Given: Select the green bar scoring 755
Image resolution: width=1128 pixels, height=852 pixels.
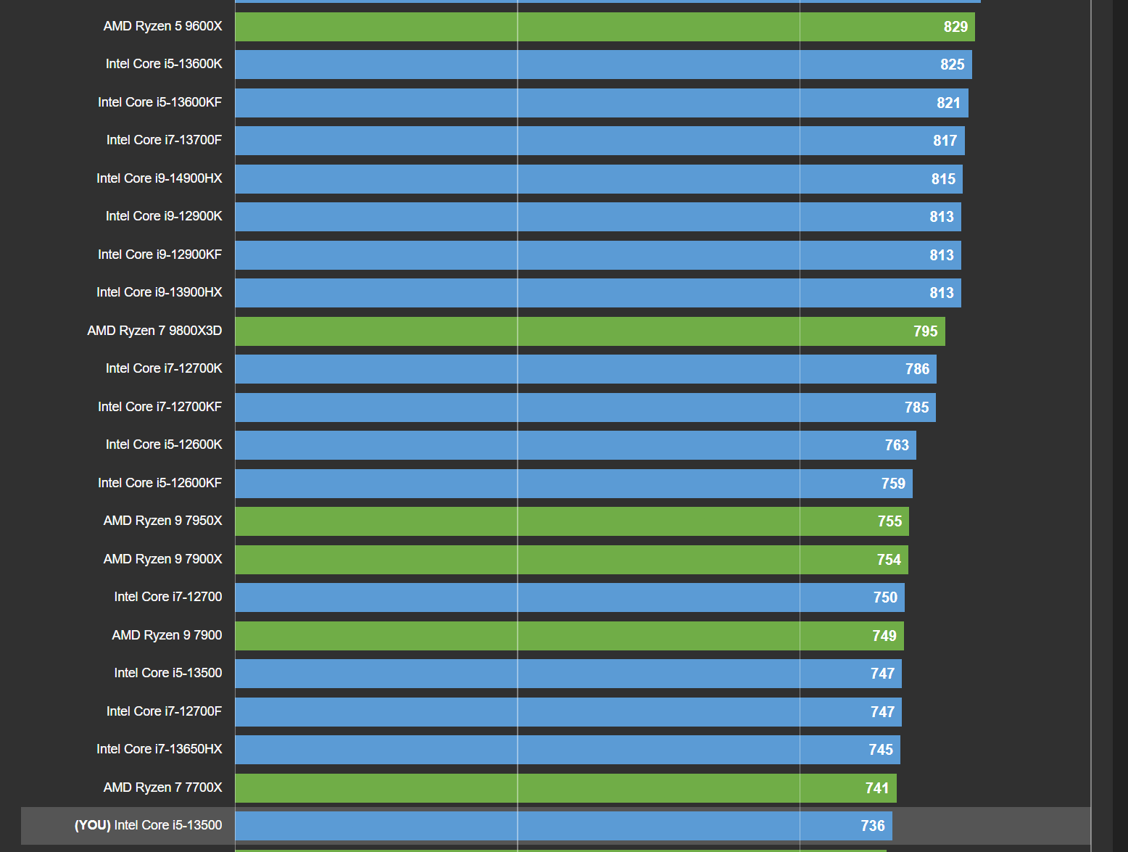Looking at the screenshot, I should coord(572,521).
